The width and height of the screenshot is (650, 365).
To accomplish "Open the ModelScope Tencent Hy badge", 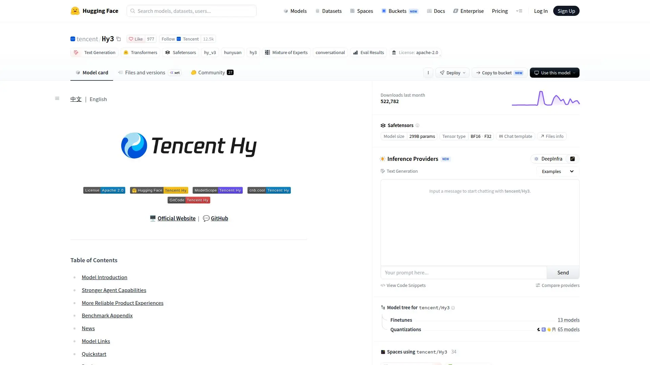I will 218,190.
